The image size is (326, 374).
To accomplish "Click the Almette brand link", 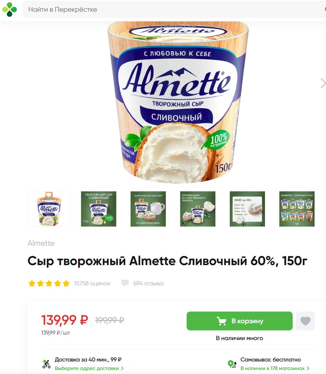I will click(41, 243).
